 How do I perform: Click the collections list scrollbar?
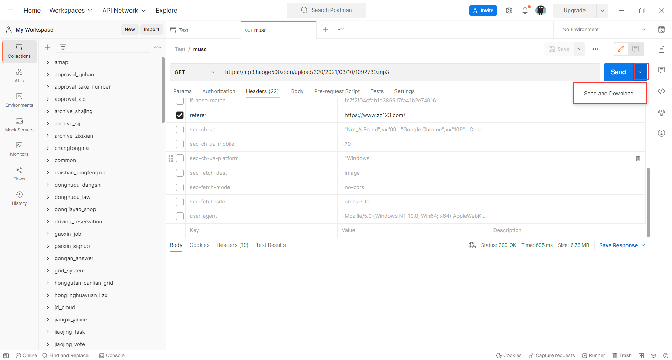point(163,90)
